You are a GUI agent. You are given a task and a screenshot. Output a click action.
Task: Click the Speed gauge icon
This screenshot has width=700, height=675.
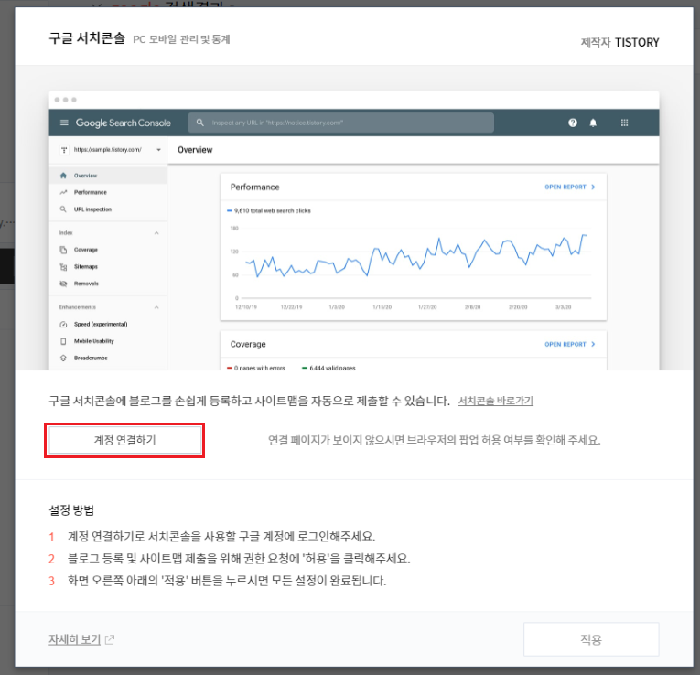pyautogui.click(x=63, y=325)
